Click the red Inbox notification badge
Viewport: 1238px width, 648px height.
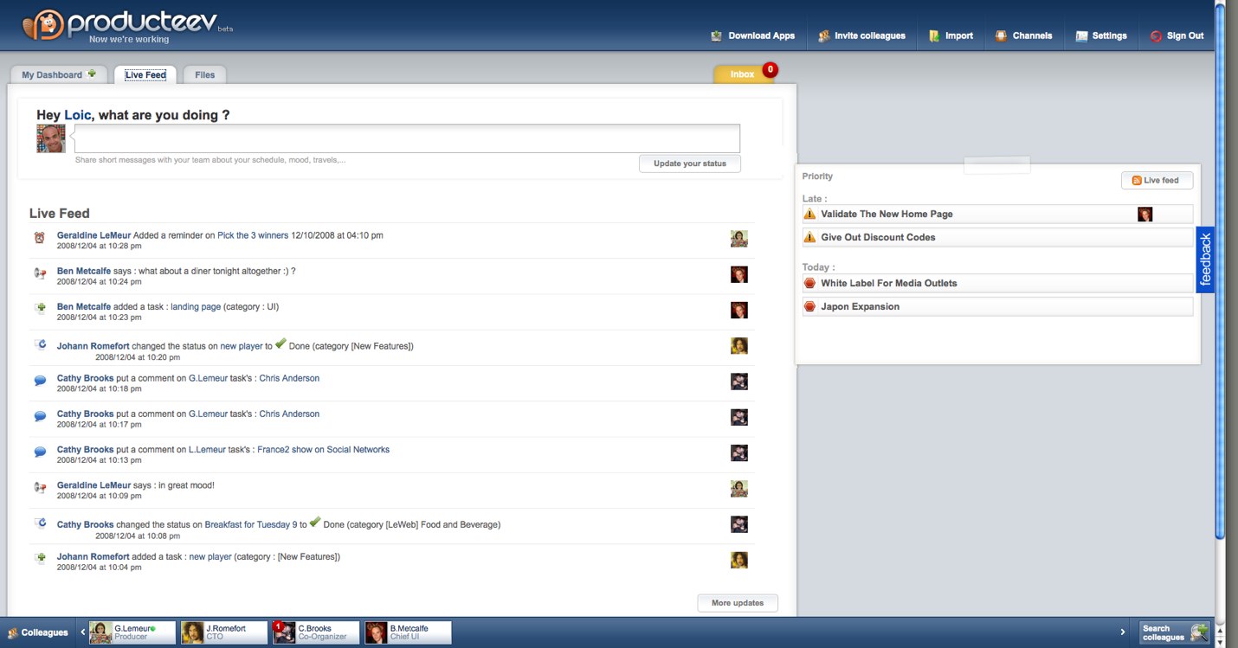point(770,69)
